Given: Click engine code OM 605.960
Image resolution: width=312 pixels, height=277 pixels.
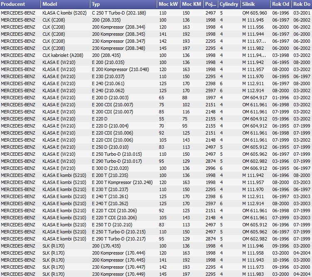Looking at the screenshot, I should 255,13.
